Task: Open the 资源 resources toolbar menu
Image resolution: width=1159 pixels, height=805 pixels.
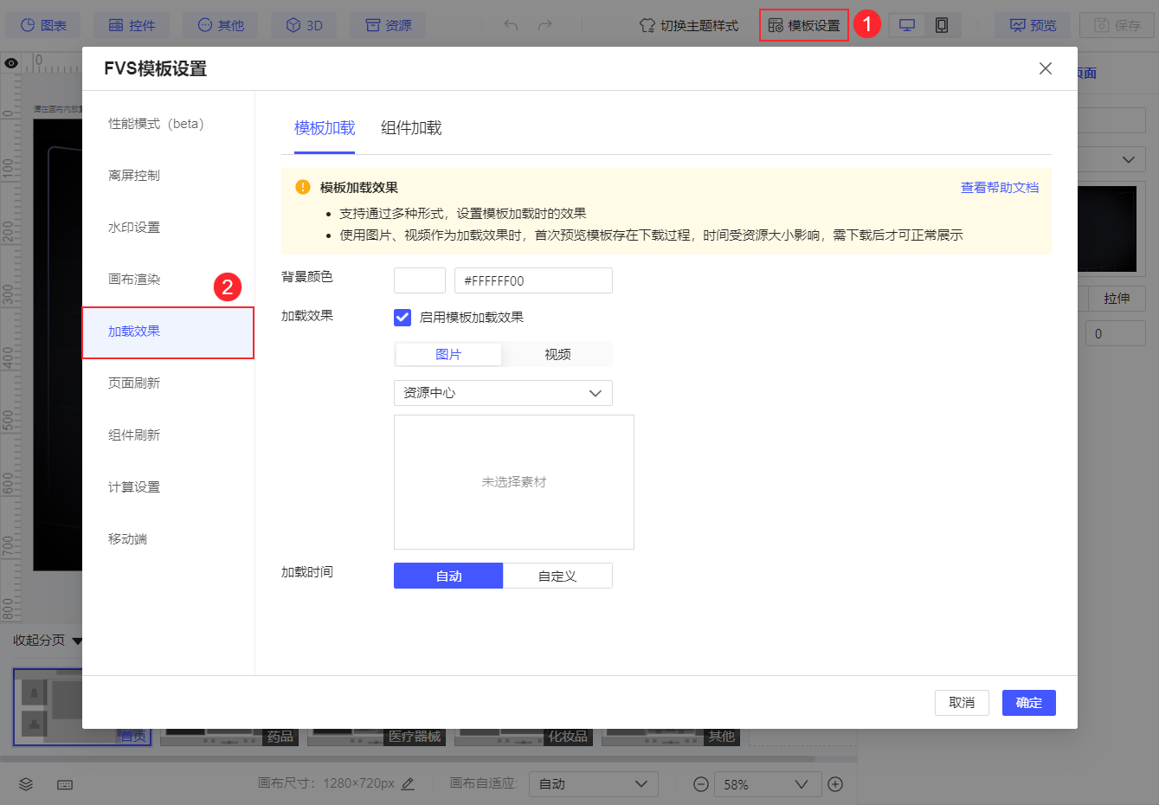Action: click(388, 25)
